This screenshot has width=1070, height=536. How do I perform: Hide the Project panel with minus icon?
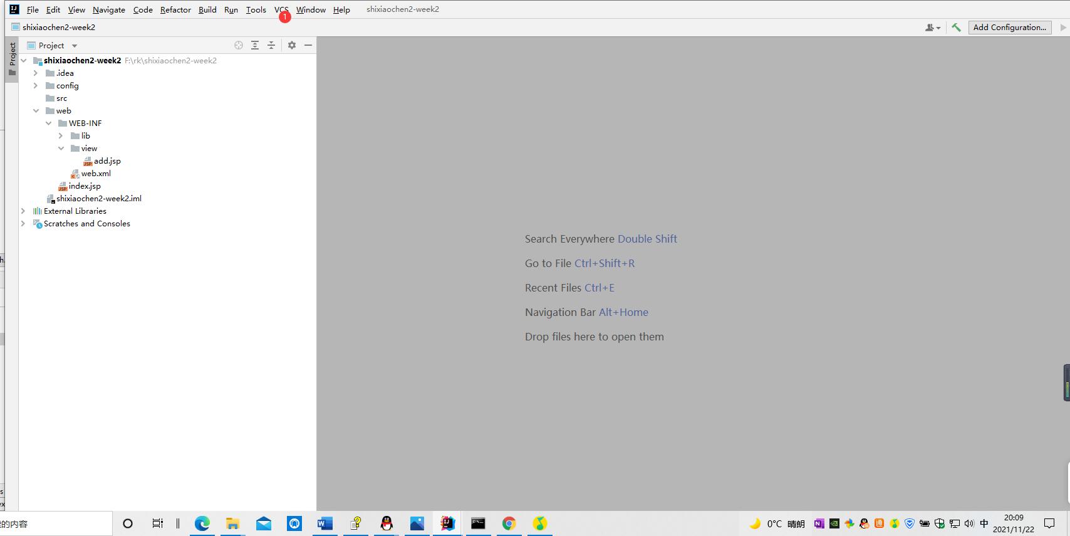click(x=308, y=45)
